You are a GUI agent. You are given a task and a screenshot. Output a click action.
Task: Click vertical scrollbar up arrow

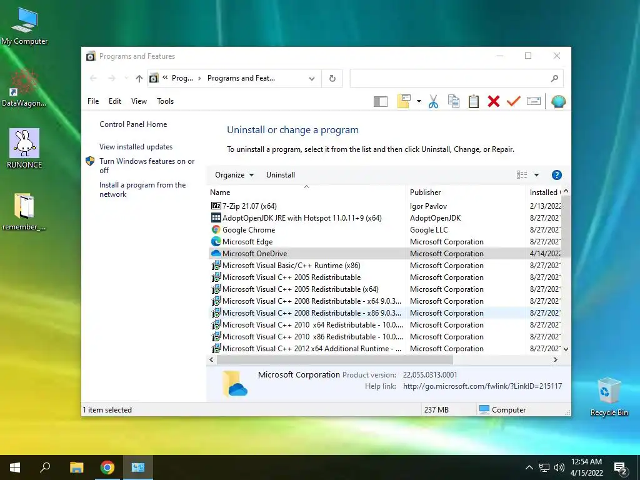(566, 191)
